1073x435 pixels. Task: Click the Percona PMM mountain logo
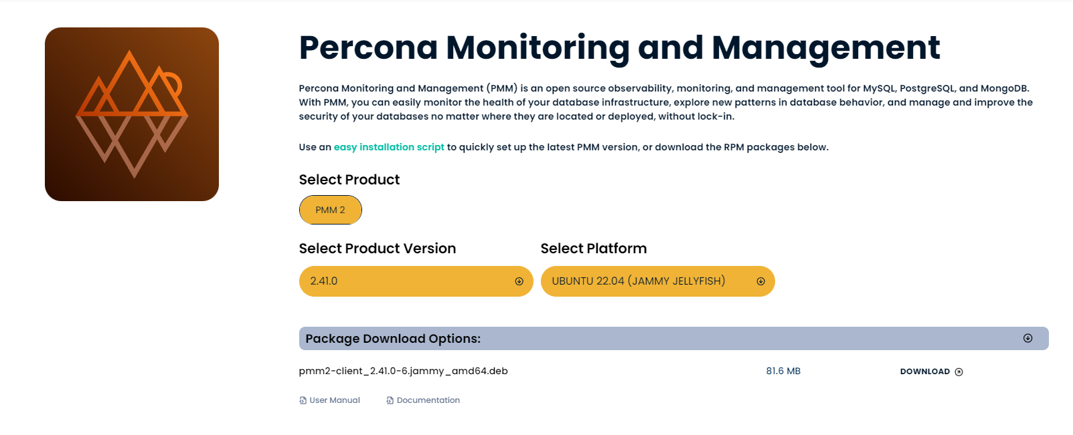pos(132,114)
